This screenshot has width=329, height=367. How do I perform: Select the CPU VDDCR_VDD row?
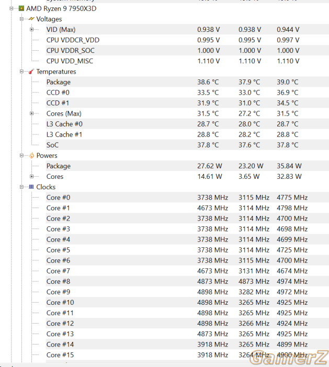click(x=187, y=40)
